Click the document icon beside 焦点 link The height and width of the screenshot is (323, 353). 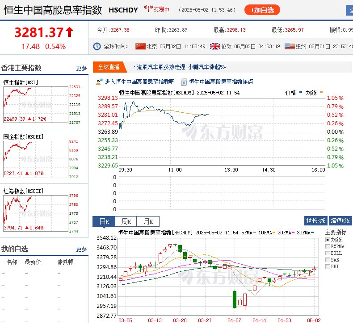(184, 82)
